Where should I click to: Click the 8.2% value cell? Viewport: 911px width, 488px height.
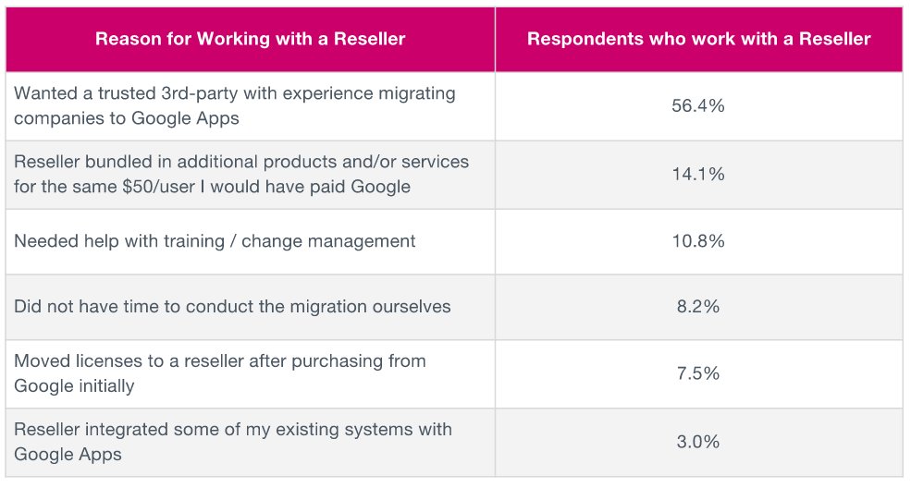(x=698, y=306)
